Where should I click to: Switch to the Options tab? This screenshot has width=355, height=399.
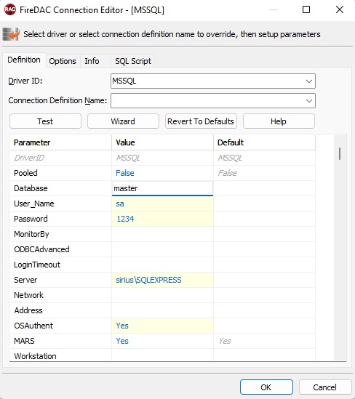pyautogui.click(x=63, y=61)
